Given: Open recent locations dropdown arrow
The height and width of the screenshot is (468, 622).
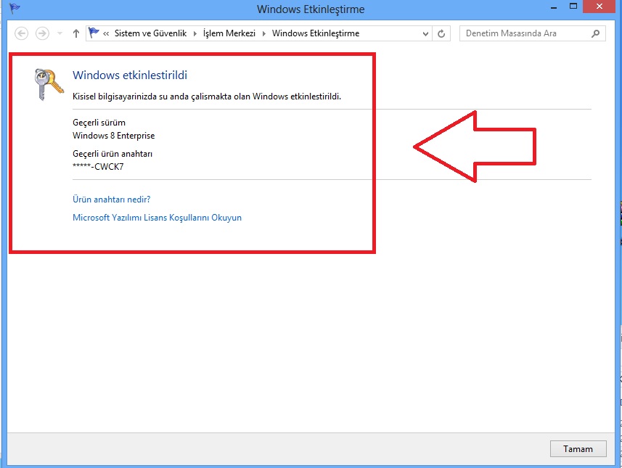Looking at the screenshot, I should pyautogui.click(x=60, y=33).
